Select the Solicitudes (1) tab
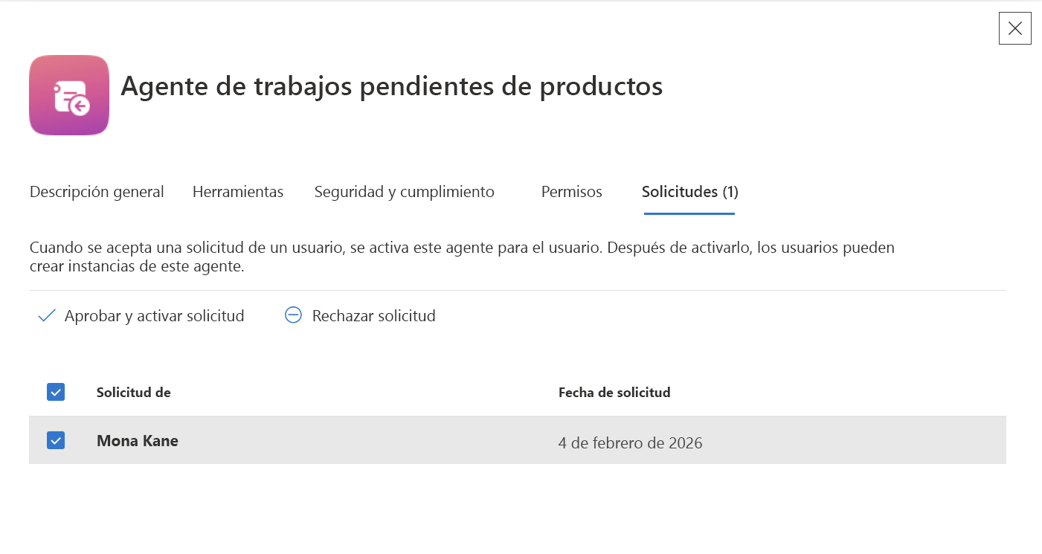Image resolution: width=1042 pixels, height=554 pixels. click(689, 192)
